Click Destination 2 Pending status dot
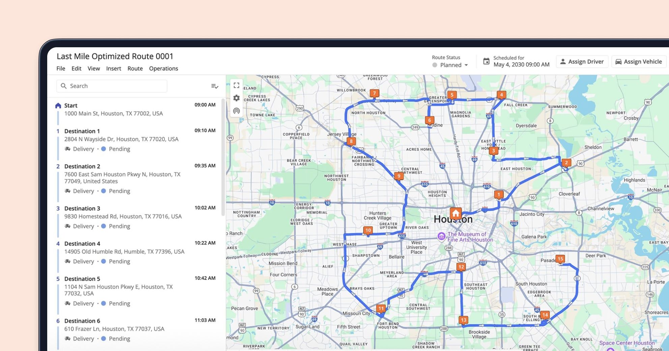This screenshot has height=351, width=669. click(x=104, y=191)
